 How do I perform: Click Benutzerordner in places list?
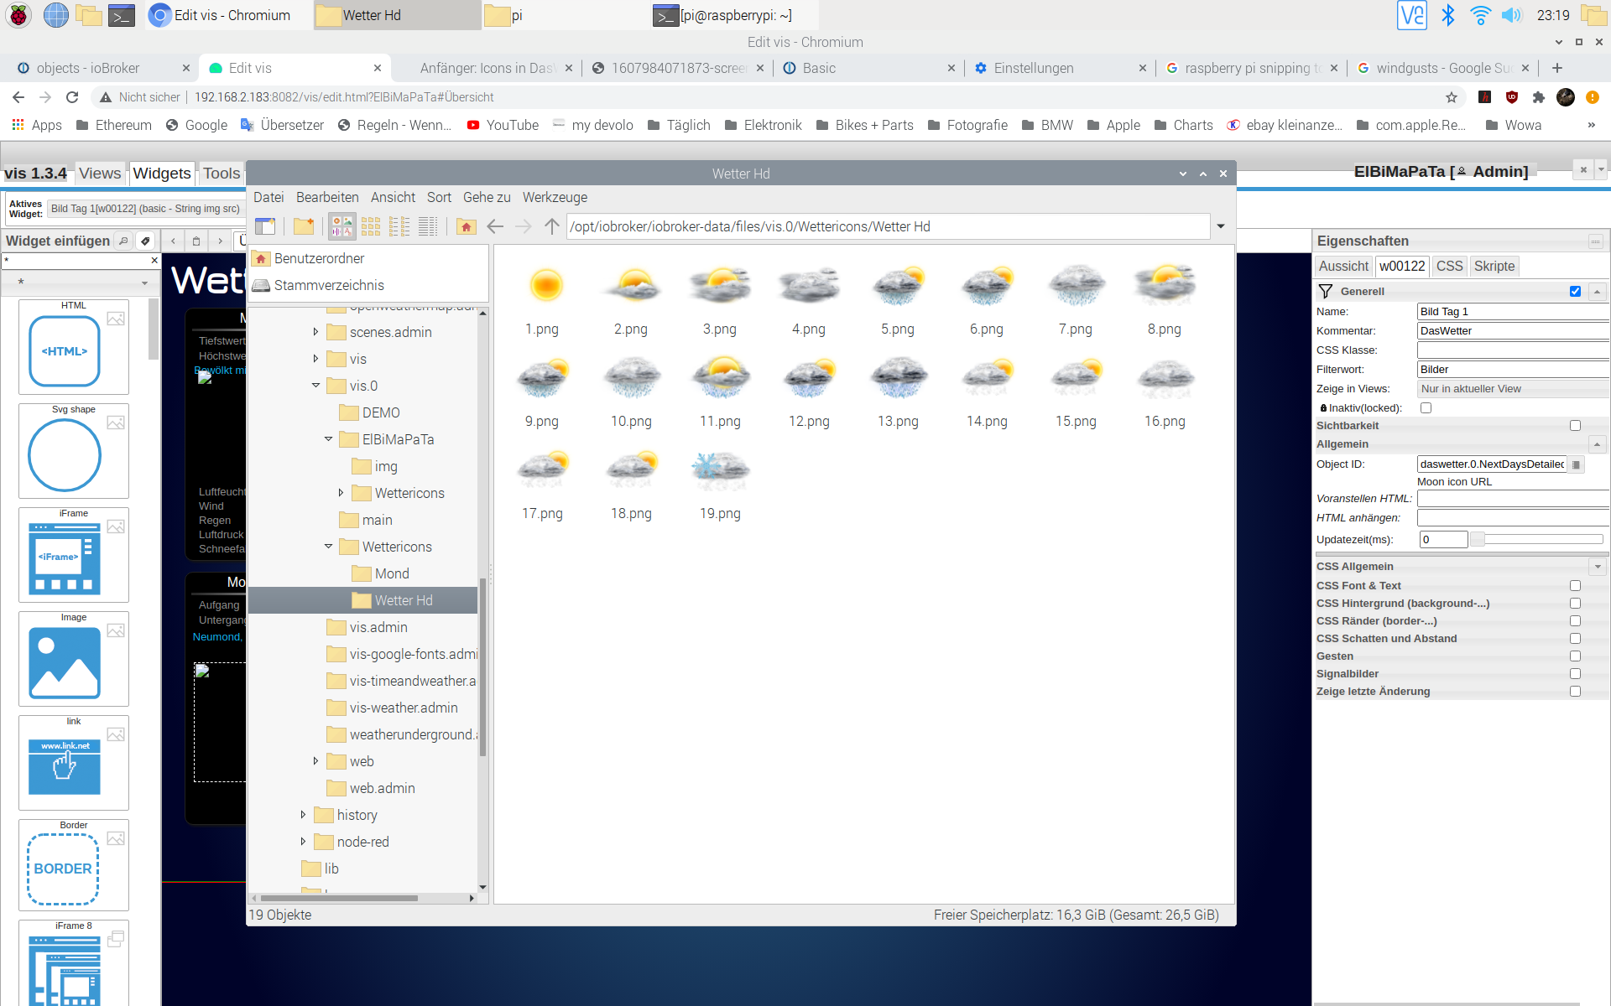pos(319,258)
